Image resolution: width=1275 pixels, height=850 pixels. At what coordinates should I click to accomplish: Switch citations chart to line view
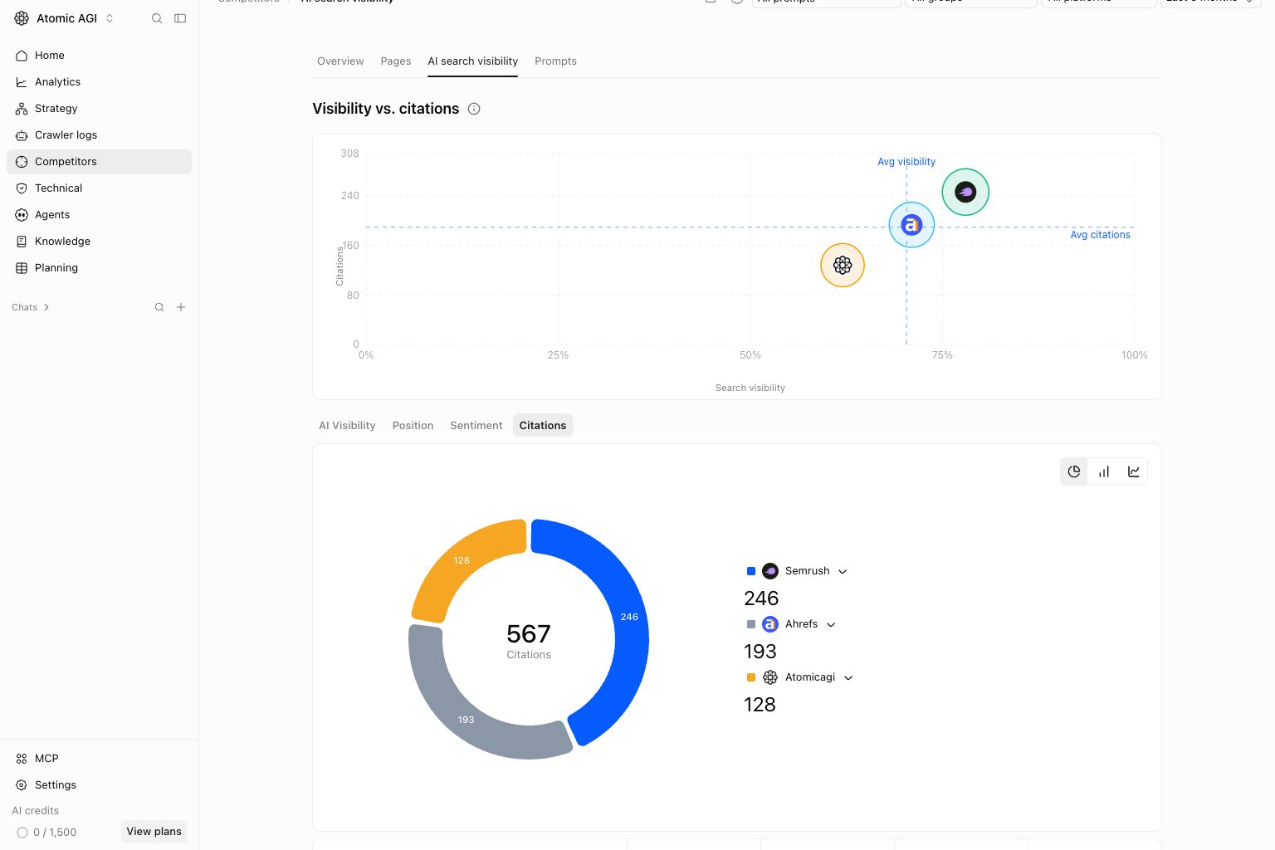click(x=1134, y=471)
